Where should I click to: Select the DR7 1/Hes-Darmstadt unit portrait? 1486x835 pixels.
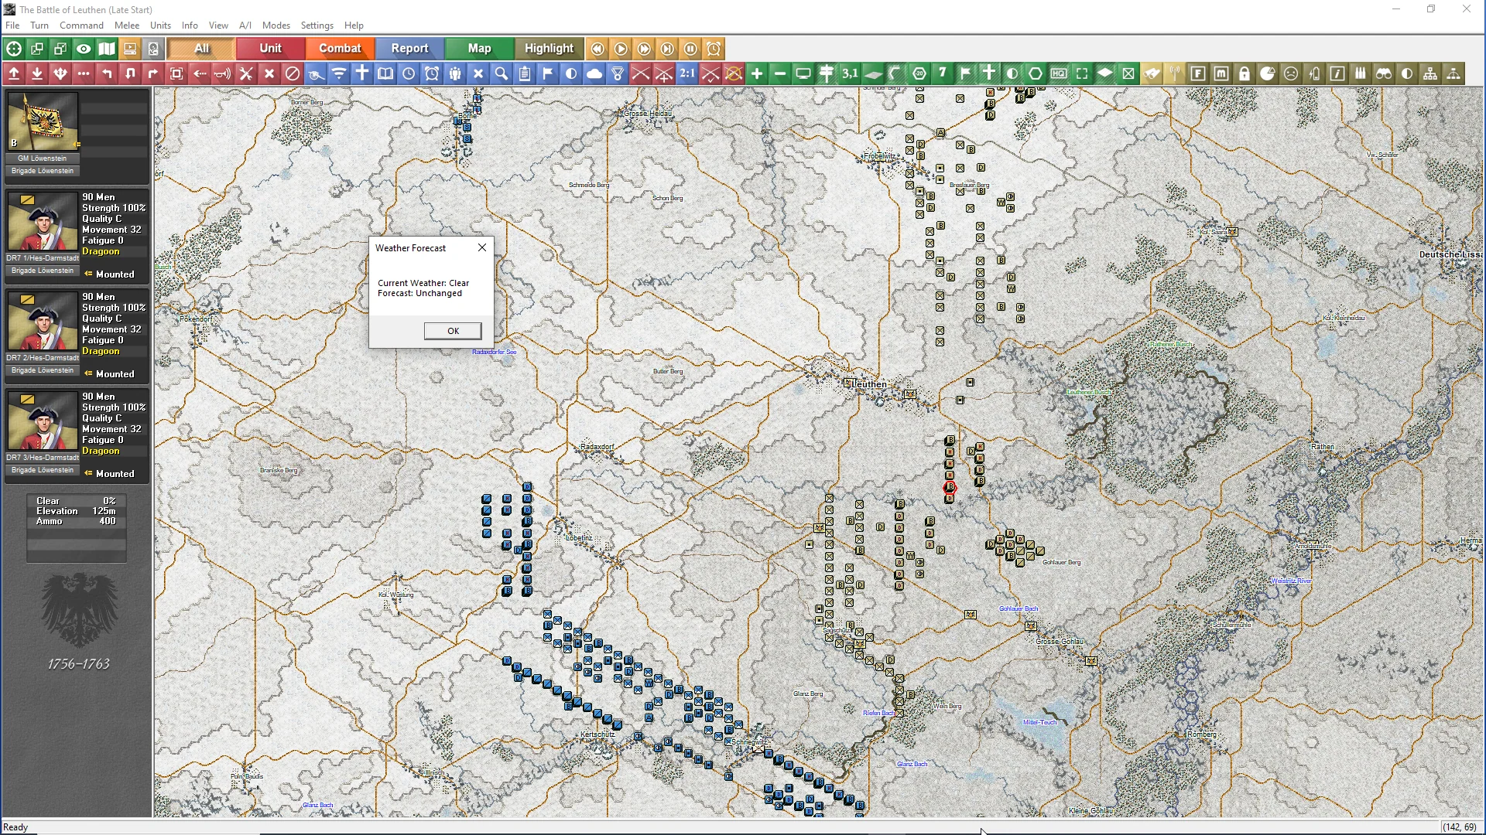43,221
